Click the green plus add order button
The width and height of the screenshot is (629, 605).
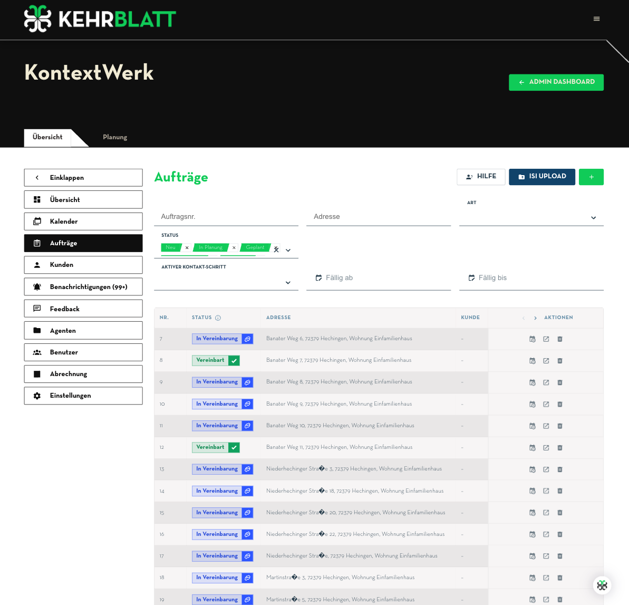591,177
